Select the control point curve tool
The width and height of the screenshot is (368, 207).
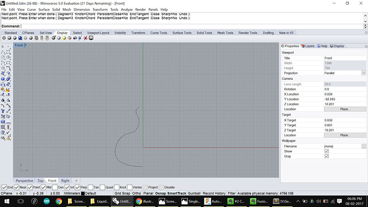[x=8, y=52]
